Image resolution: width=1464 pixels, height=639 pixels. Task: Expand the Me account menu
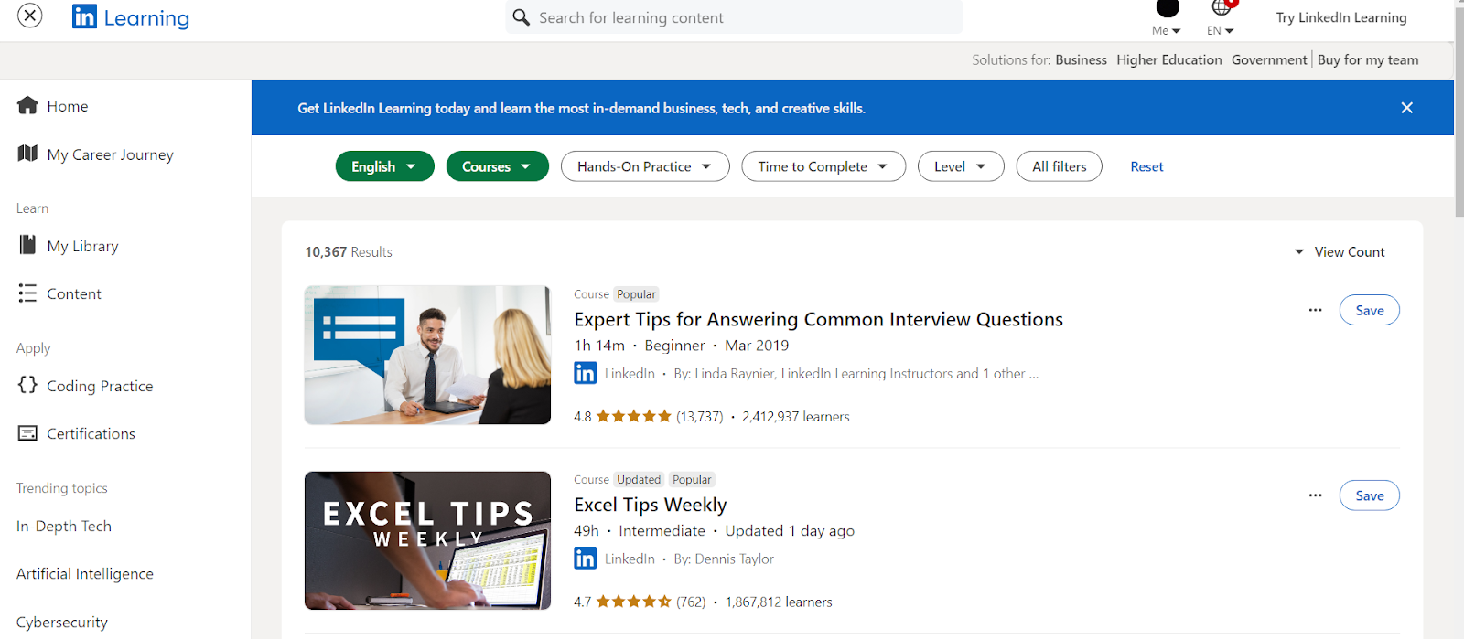click(x=1167, y=30)
